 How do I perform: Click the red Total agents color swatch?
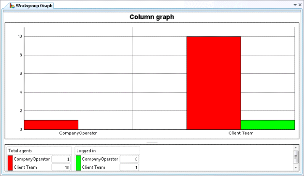pos(10,163)
